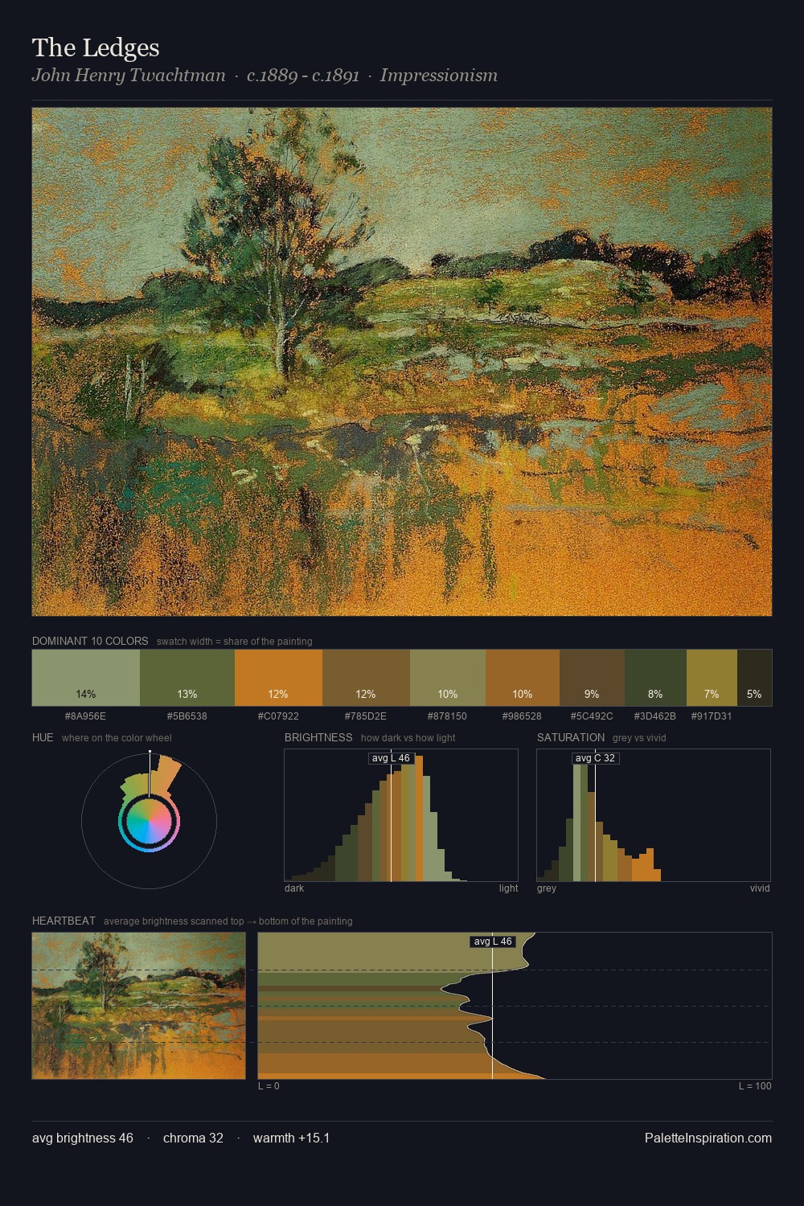
Task: Click the 'DOMINANT 10 COLORS' heading
Action: tap(90, 642)
